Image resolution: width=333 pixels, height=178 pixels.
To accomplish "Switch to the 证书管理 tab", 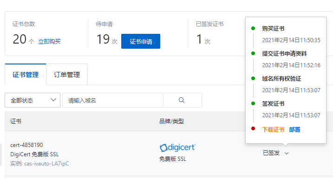I will click(26, 75).
